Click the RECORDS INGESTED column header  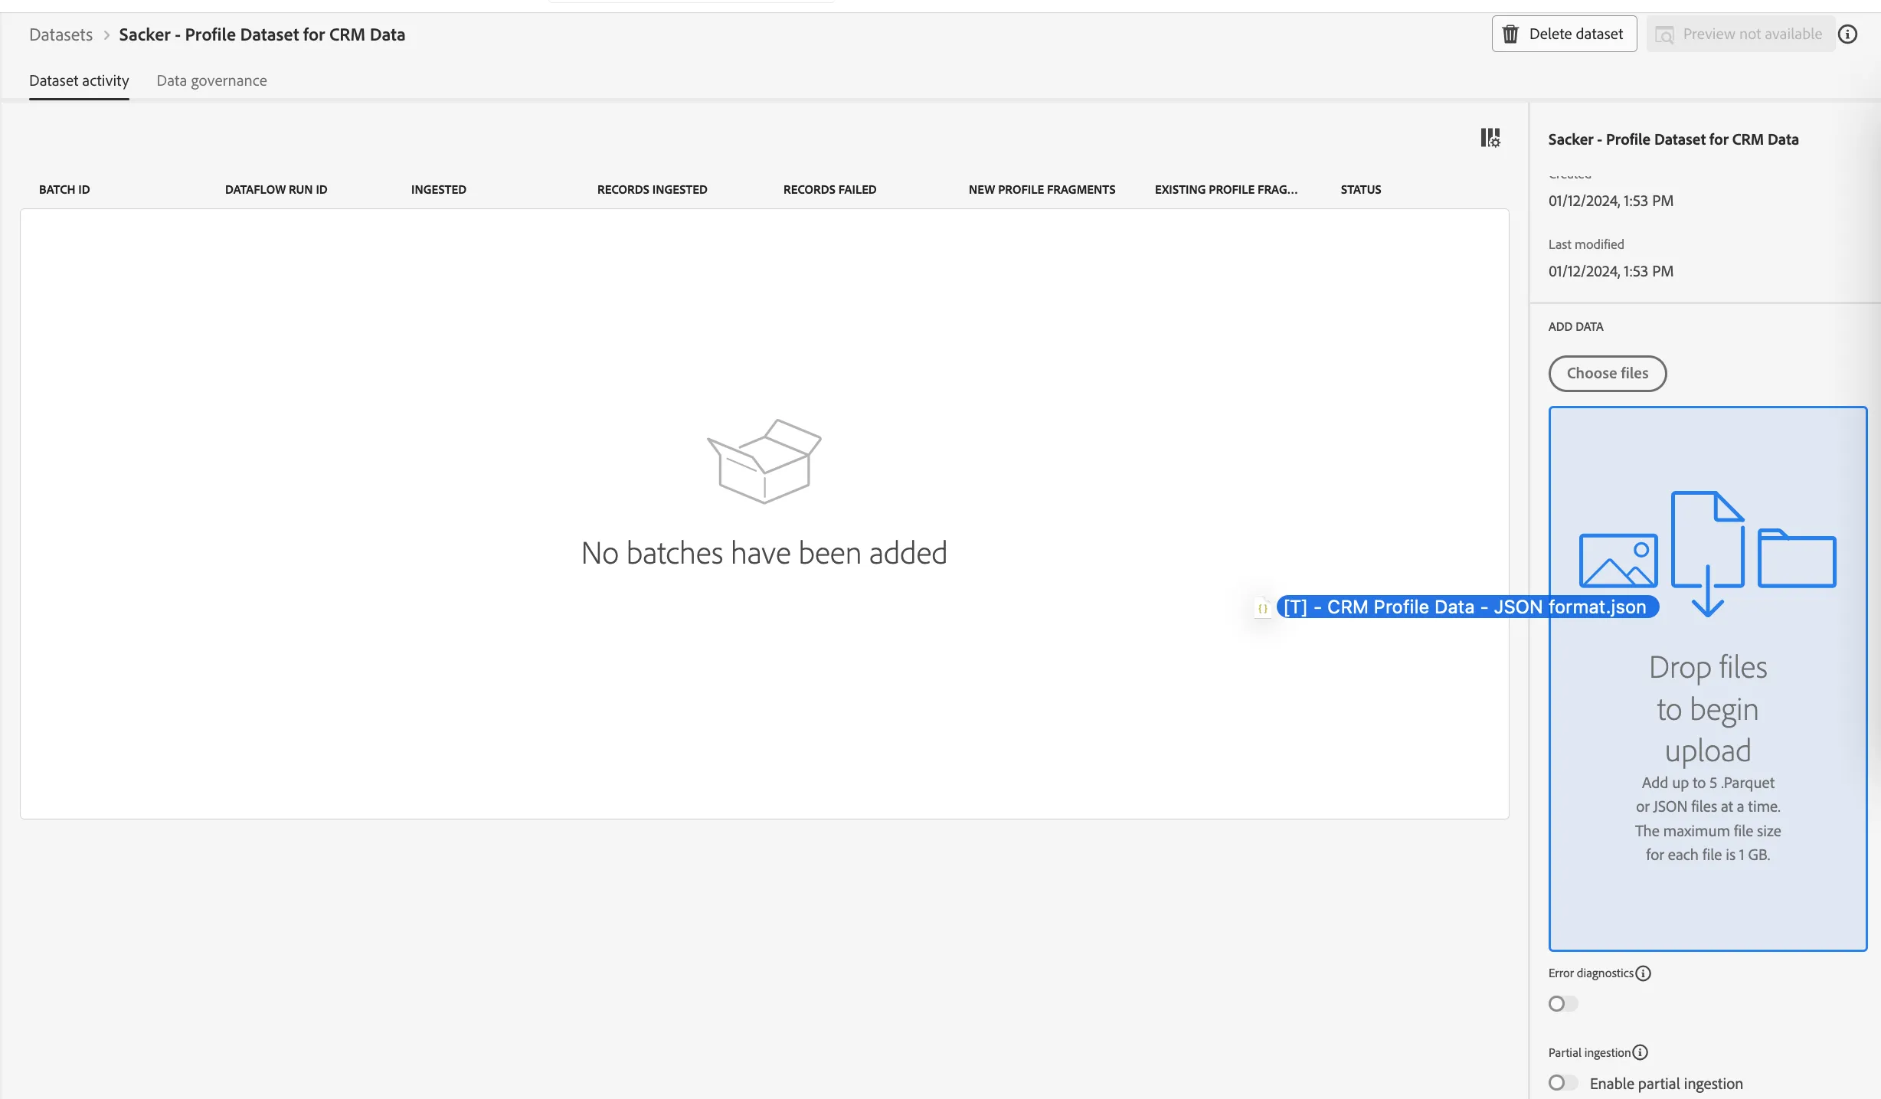tap(653, 189)
